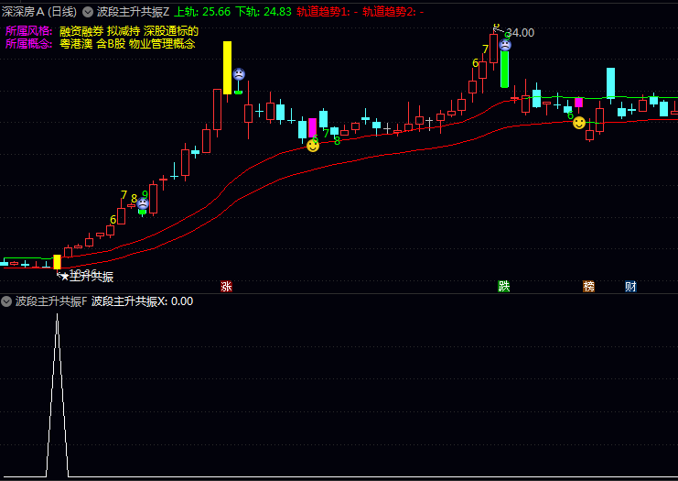Click the 深深房A (日线) stock title
The height and width of the screenshot is (481, 678).
[x=39, y=12]
